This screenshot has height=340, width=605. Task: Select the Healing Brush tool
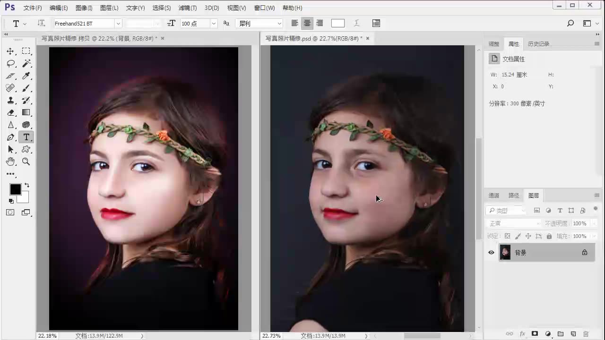coord(10,88)
